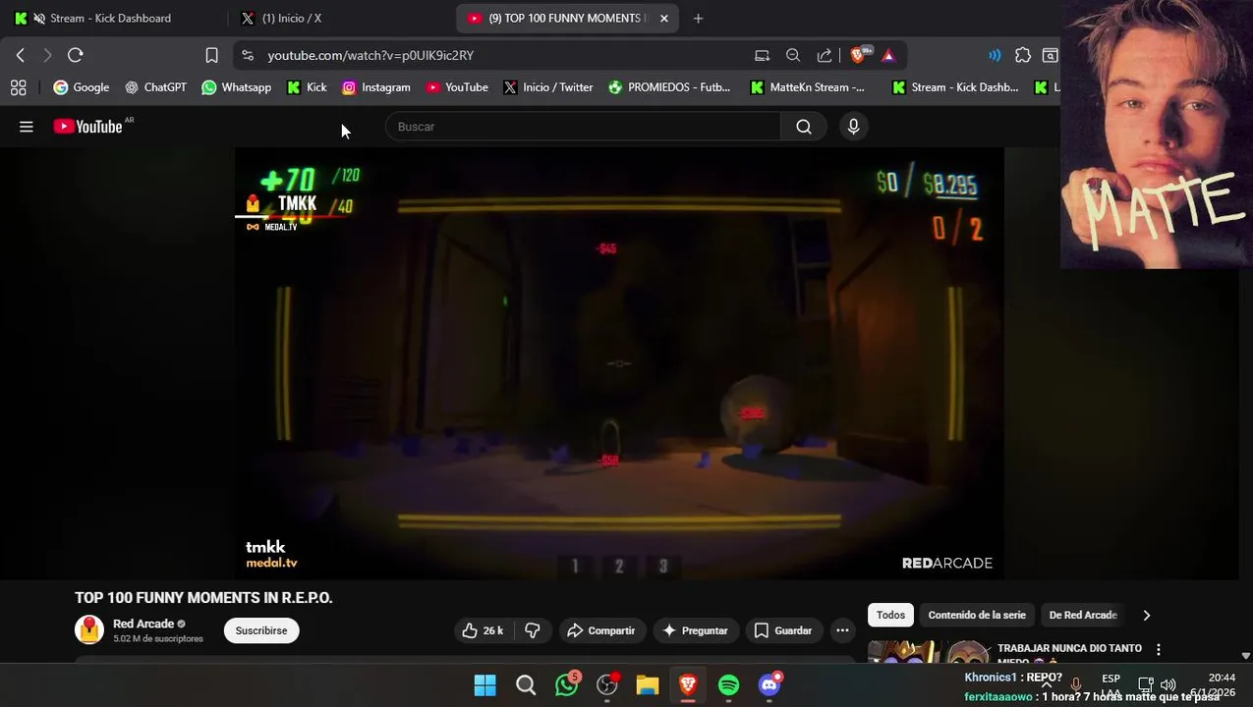This screenshot has width=1253, height=707.
Task: Open Windows taskbar search
Action: pos(526,685)
